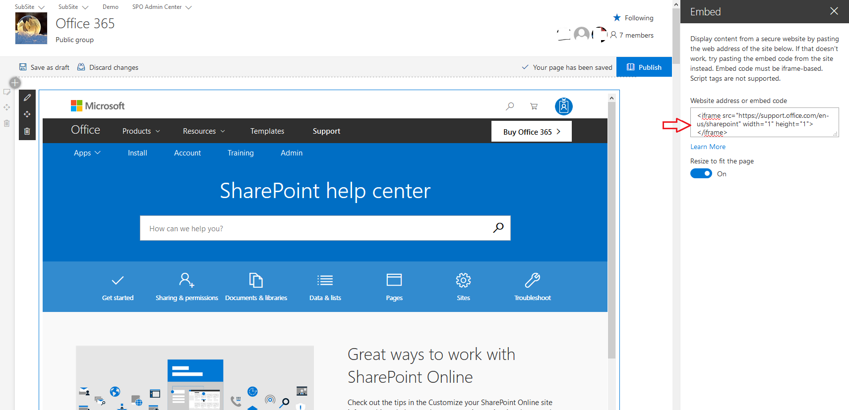The height and width of the screenshot is (410, 849).
Task: Open the Support menu item
Action: pyautogui.click(x=326, y=131)
